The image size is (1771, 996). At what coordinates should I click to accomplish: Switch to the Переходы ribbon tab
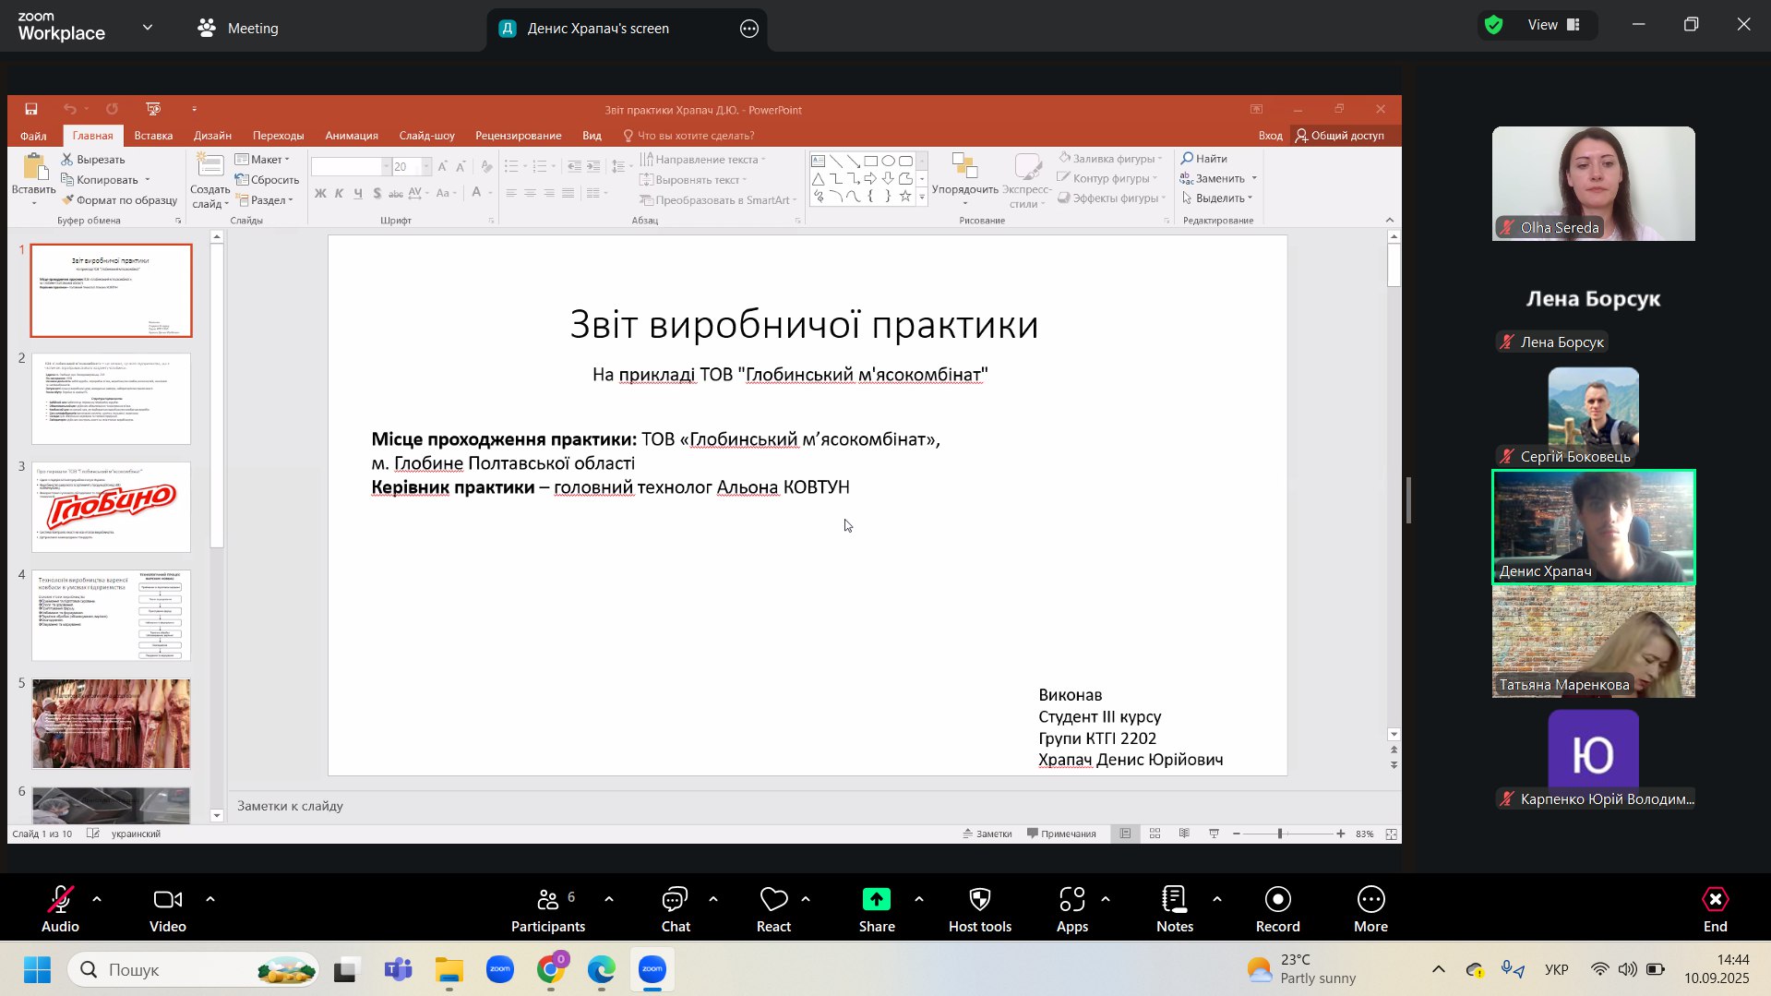coord(278,136)
